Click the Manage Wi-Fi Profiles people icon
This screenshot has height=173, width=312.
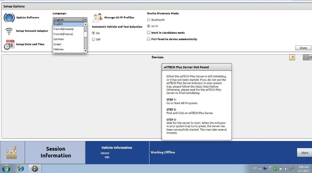point(97,18)
